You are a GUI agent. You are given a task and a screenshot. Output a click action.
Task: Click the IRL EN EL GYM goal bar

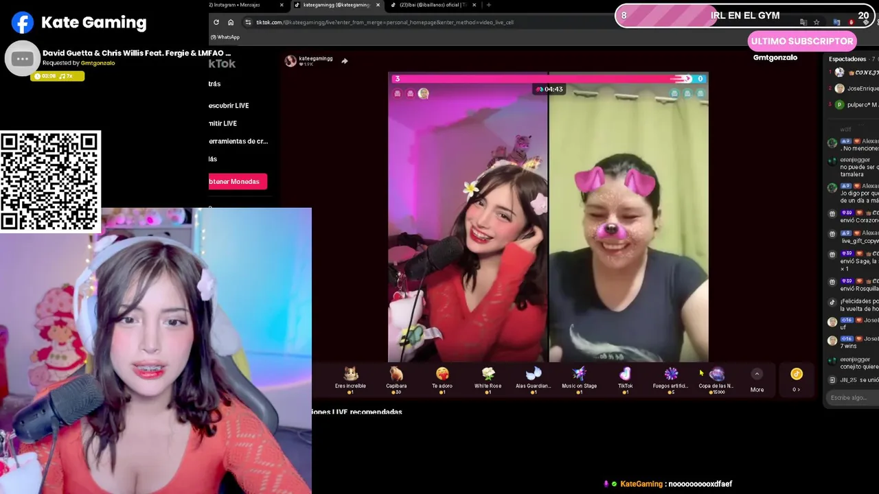coord(744,15)
